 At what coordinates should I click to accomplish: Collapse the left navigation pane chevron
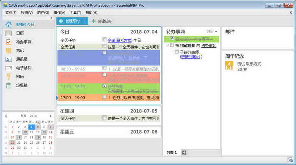click(x=51, y=18)
